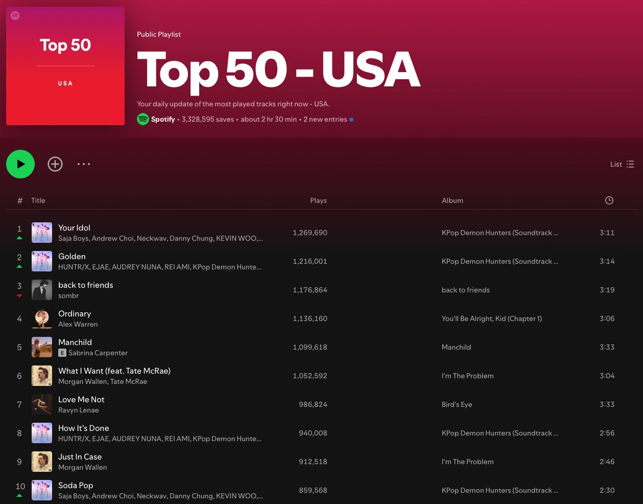Click the green up arrow on Your Idol
643x504 pixels.
pos(19,238)
